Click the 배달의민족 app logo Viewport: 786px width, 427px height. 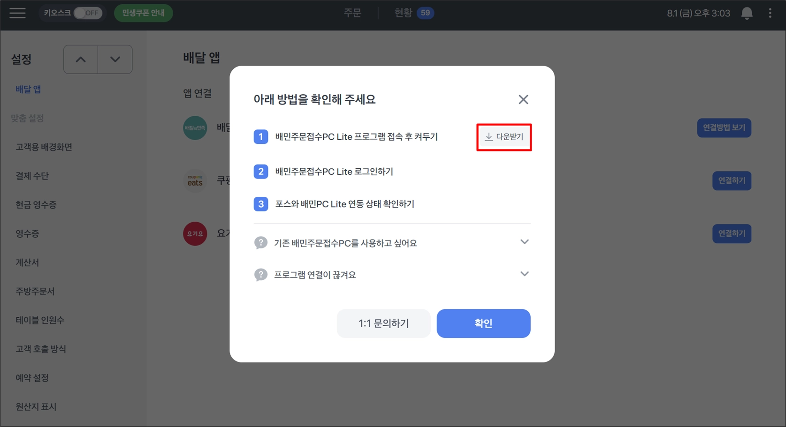point(195,128)
